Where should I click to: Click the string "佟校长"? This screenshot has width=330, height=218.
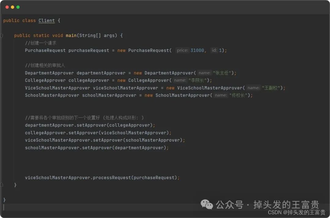[x=238, y=95]
